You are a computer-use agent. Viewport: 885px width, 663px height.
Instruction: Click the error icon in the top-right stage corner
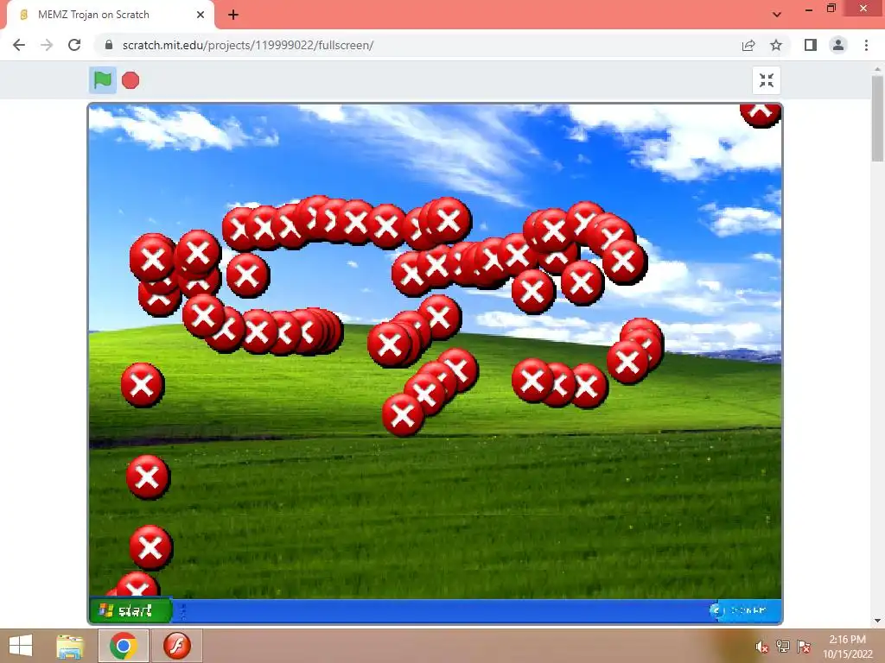761,115
